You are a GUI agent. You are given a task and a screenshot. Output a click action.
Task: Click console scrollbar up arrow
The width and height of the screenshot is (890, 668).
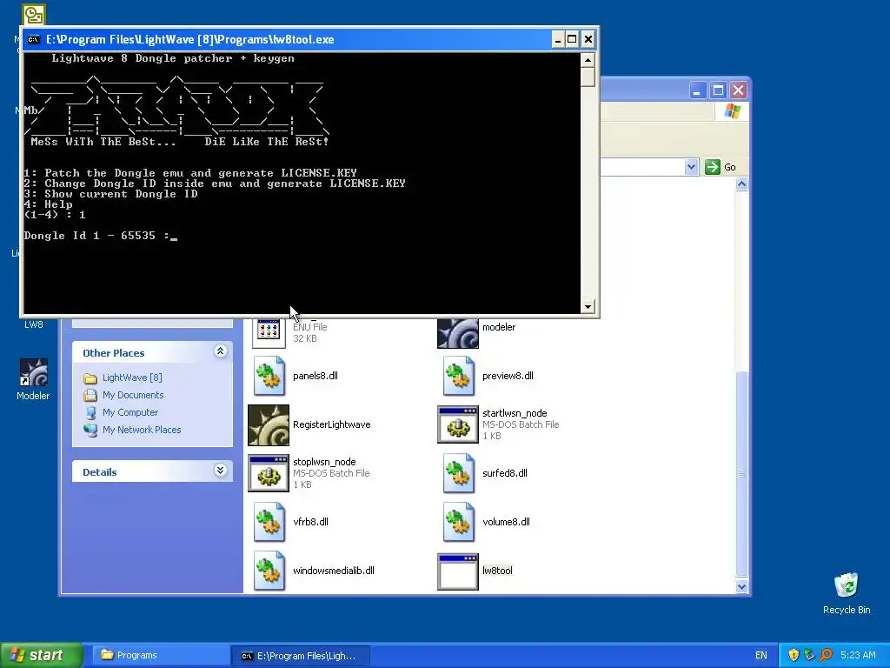[588, 60]
